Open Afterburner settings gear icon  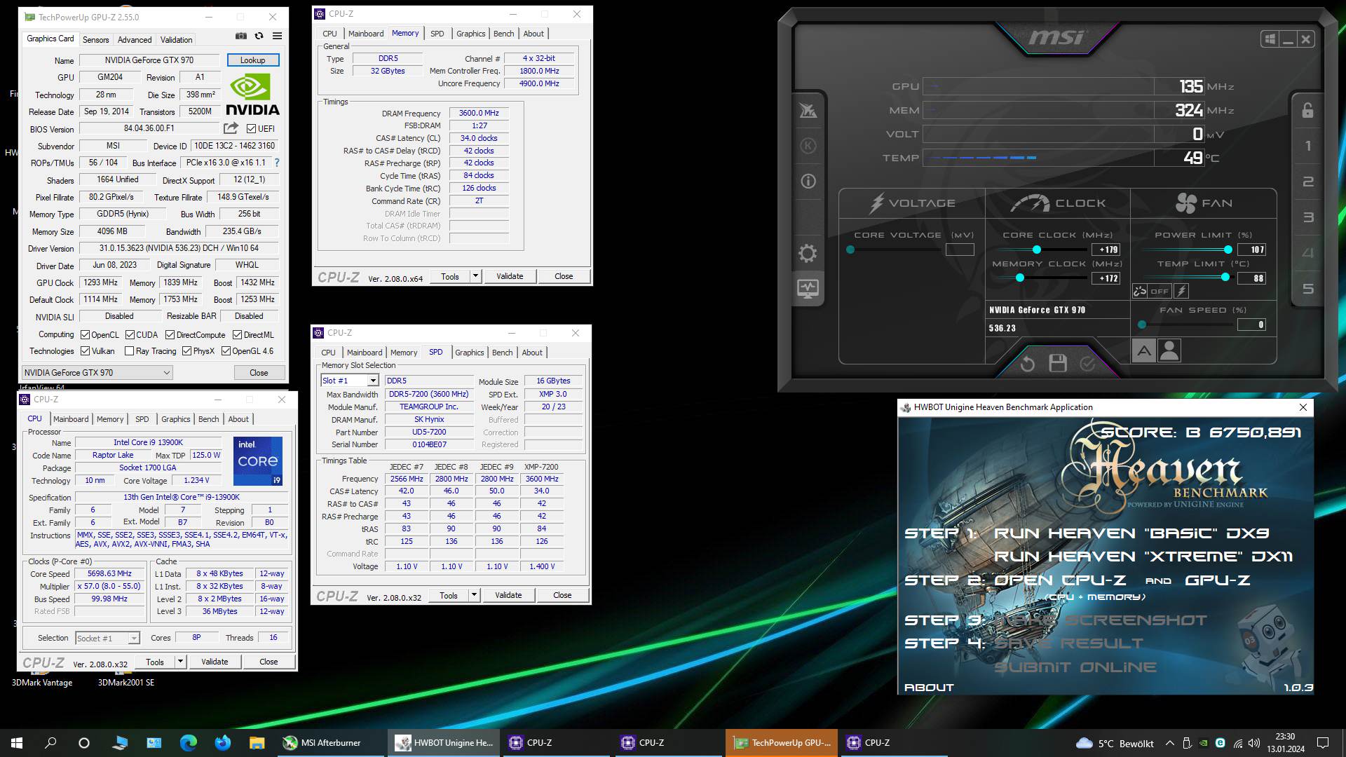click(808, 253)
